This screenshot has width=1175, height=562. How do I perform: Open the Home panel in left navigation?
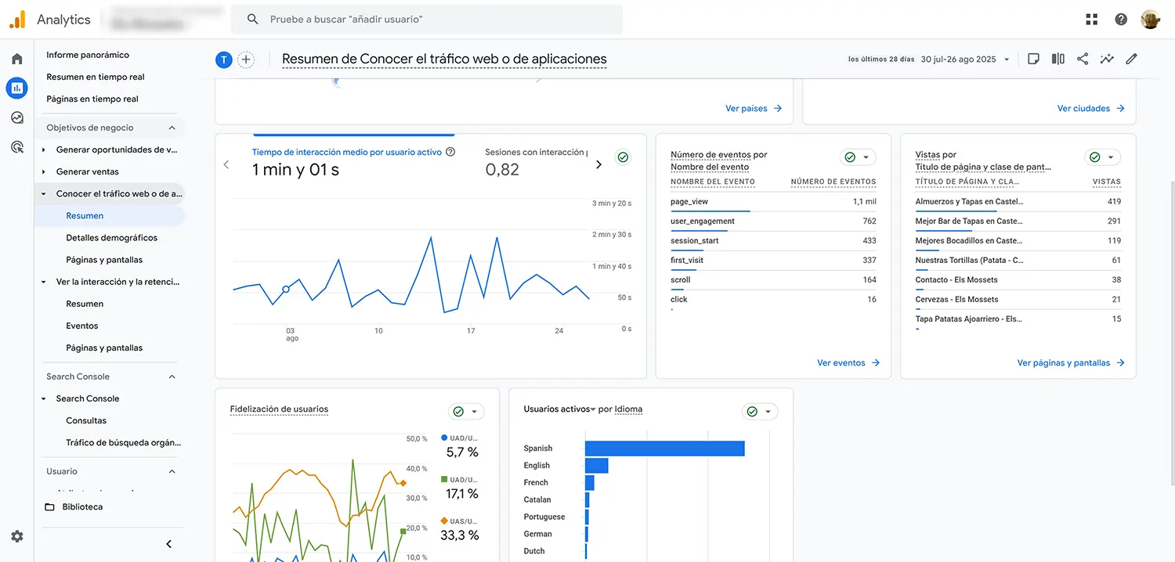click(x=16, y=57)
